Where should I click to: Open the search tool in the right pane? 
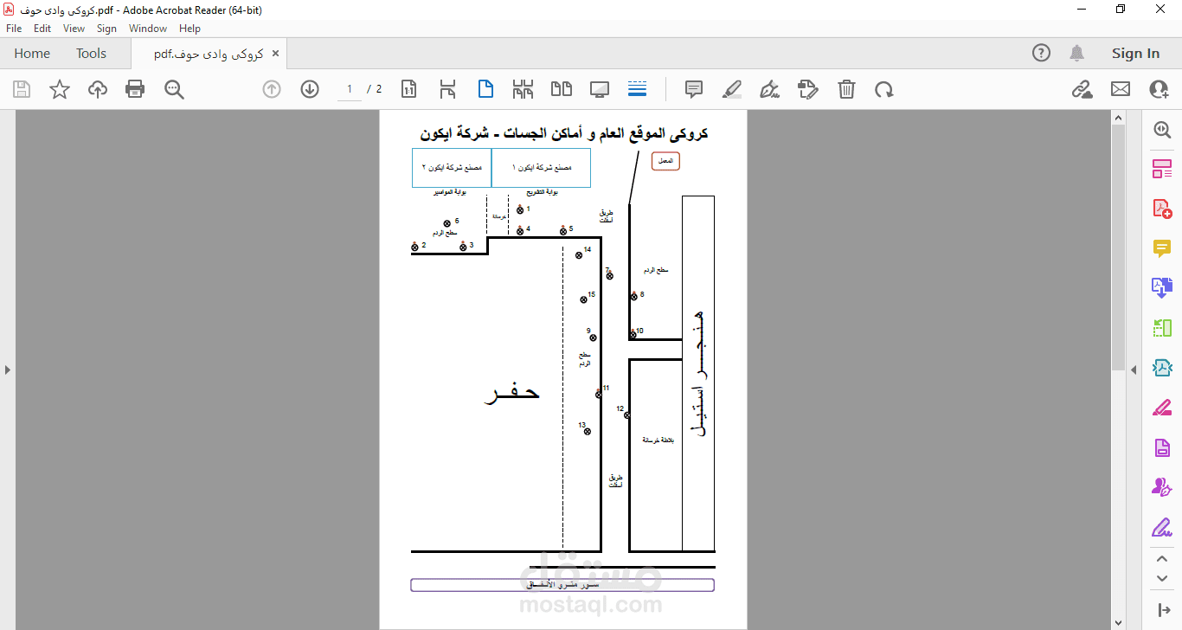tap(1162, 130)
